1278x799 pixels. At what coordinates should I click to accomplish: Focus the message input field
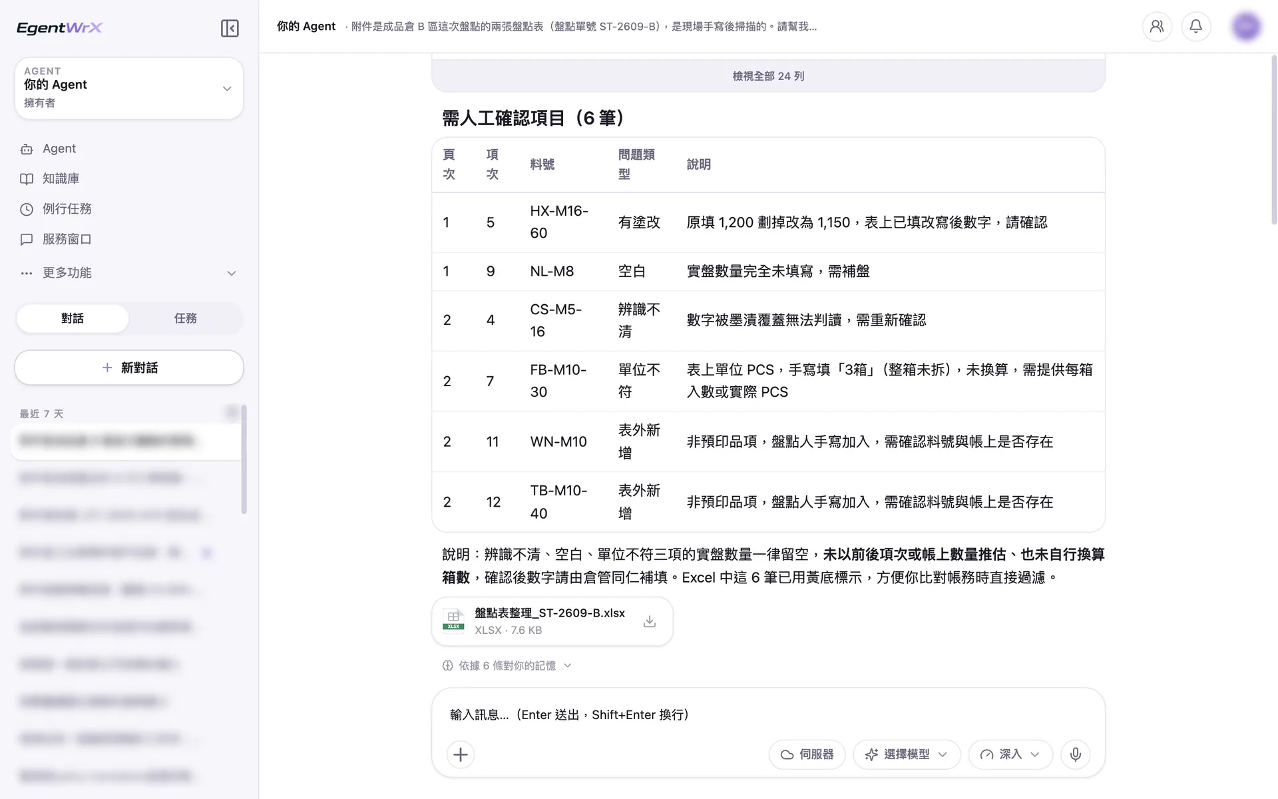pos(768,714)
